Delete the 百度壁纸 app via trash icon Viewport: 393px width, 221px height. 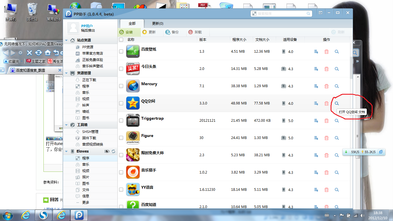click(327, 52)
